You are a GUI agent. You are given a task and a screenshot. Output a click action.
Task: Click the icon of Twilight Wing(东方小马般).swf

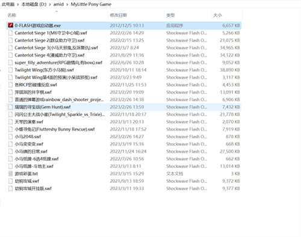click(10, 70)
